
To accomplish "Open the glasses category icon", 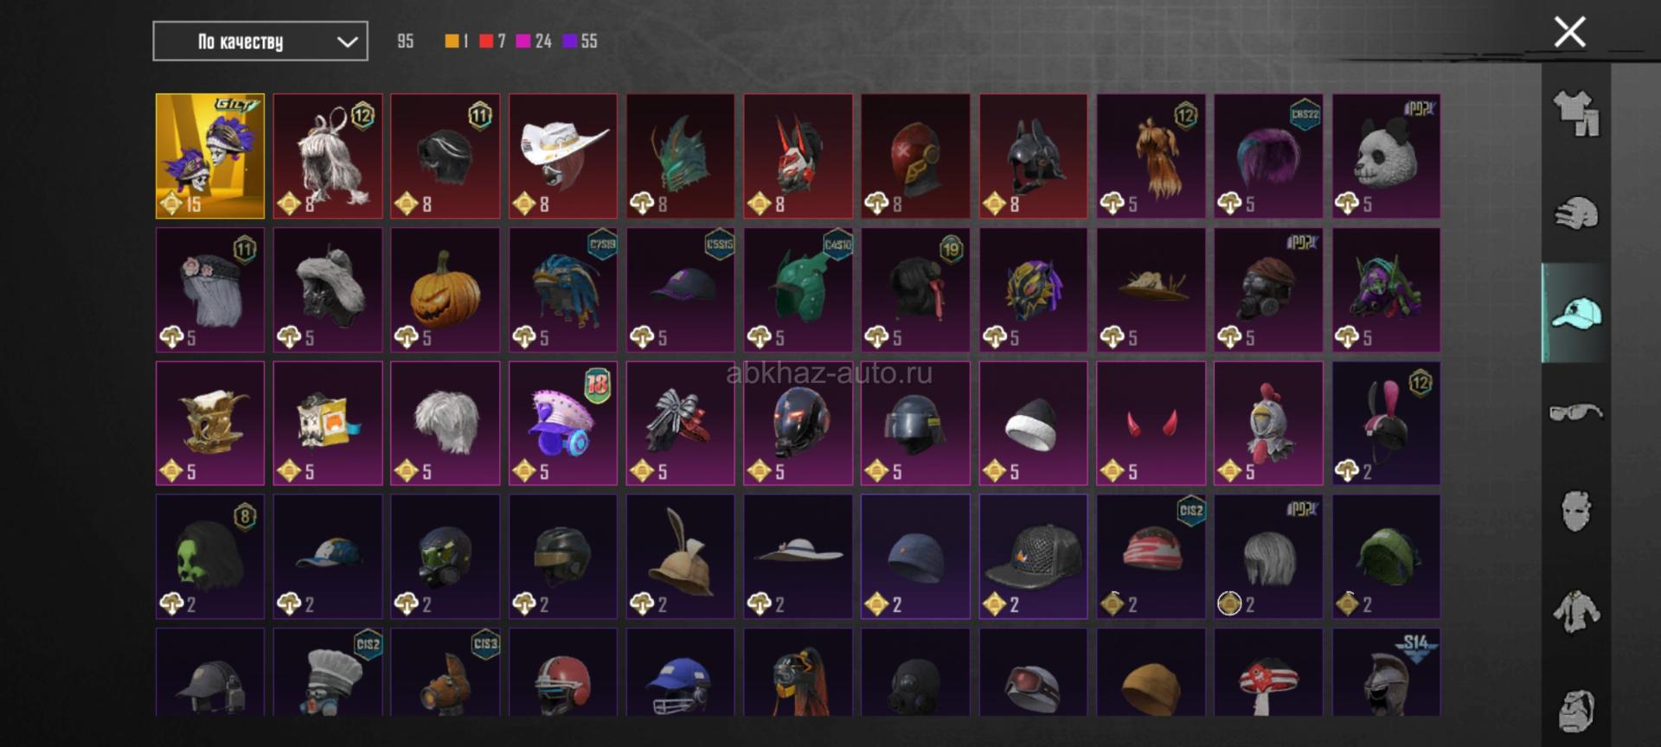I will point(1576,412).
